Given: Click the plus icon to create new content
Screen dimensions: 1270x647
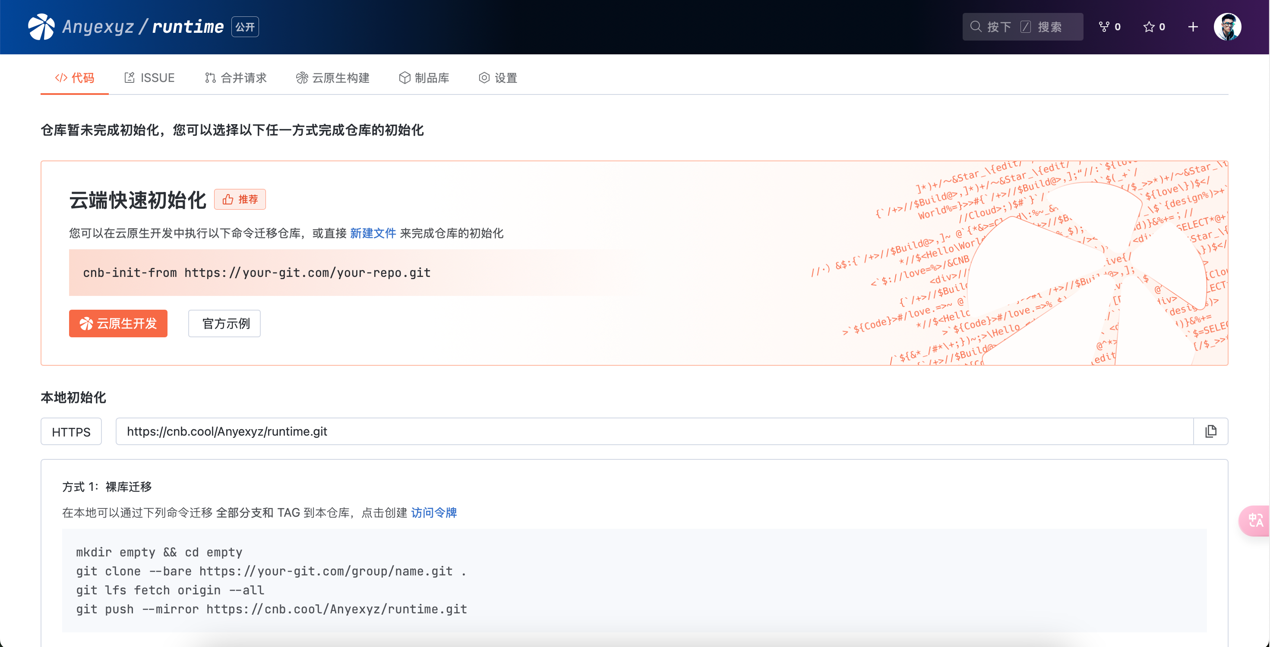Looking at the screenshot, I should click(1193, 26).
